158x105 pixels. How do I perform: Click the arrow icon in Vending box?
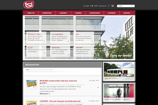click(68, 55)
